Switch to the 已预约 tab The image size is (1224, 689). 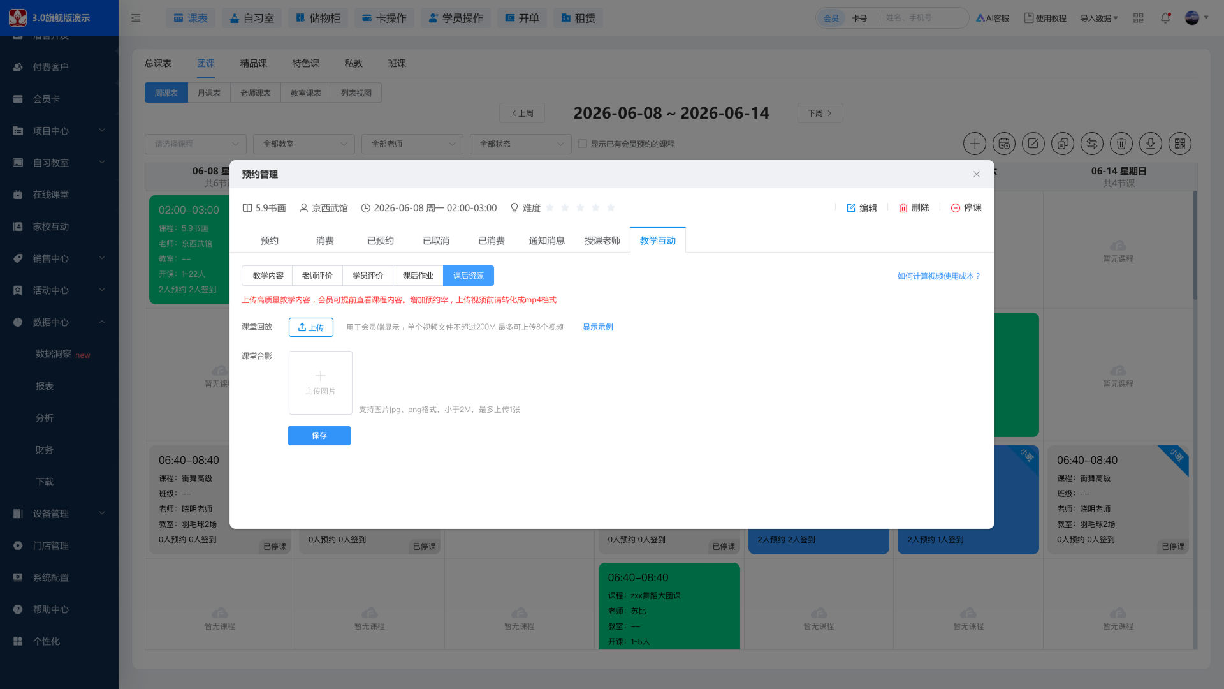(381, 241)
